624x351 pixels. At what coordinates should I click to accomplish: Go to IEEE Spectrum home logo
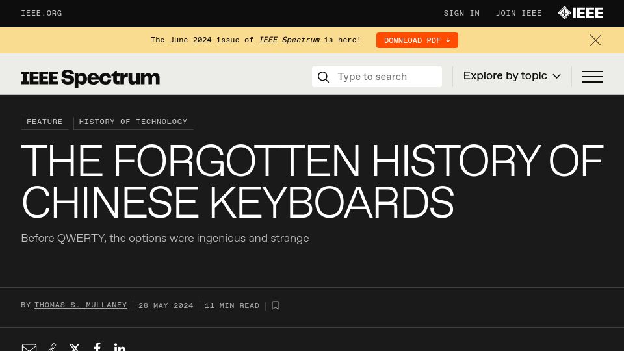pyautogui.click(x=90, y=77)
